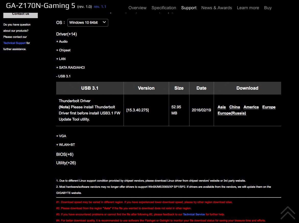The height and width of the screenshot is (223, 299).
Task: Expand the Utility(+26) category
Action: (x=66, y=163)
